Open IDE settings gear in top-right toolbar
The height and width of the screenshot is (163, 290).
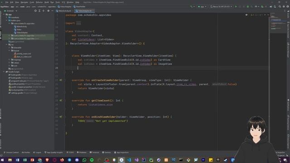(x=284, y=6)
